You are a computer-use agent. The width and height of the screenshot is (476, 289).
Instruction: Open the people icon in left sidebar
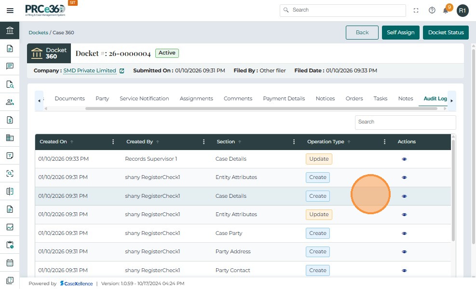tap(10, 102)
